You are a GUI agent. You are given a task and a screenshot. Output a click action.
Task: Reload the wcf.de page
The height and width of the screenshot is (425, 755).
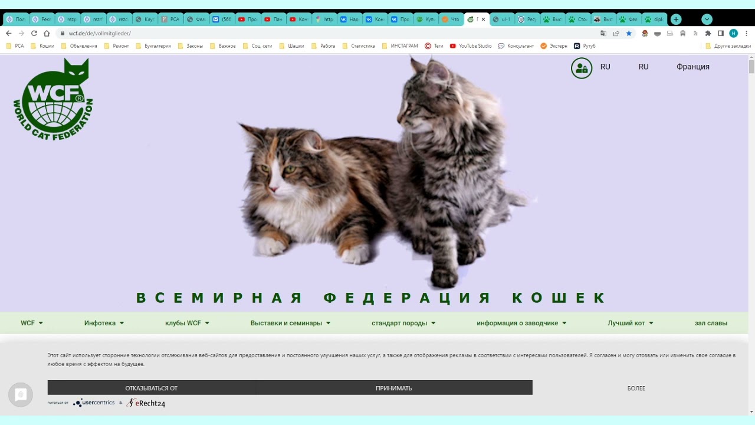(34, 34)
